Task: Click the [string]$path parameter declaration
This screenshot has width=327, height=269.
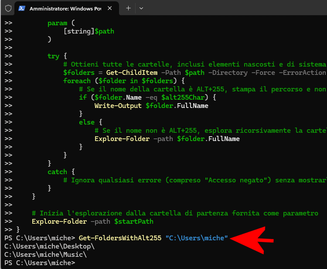Action: [89, 31]
